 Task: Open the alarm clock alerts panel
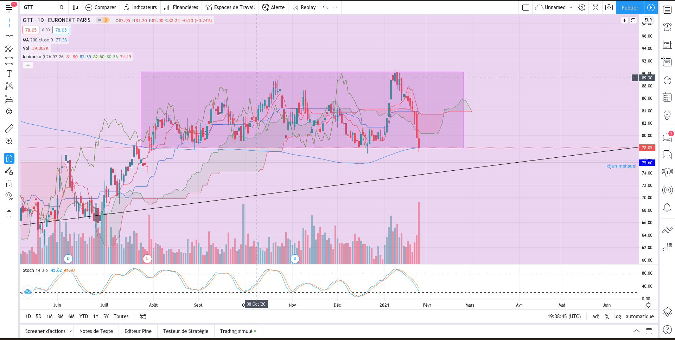click(x=667, y=27)
